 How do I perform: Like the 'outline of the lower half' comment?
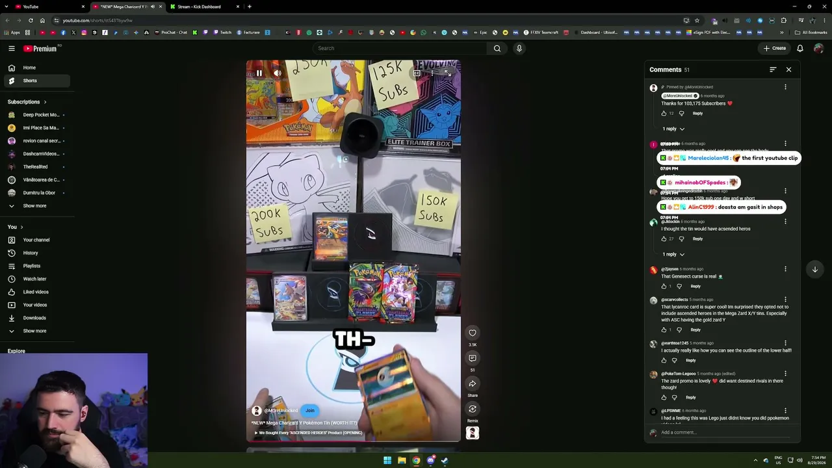(x=664, y=360)
